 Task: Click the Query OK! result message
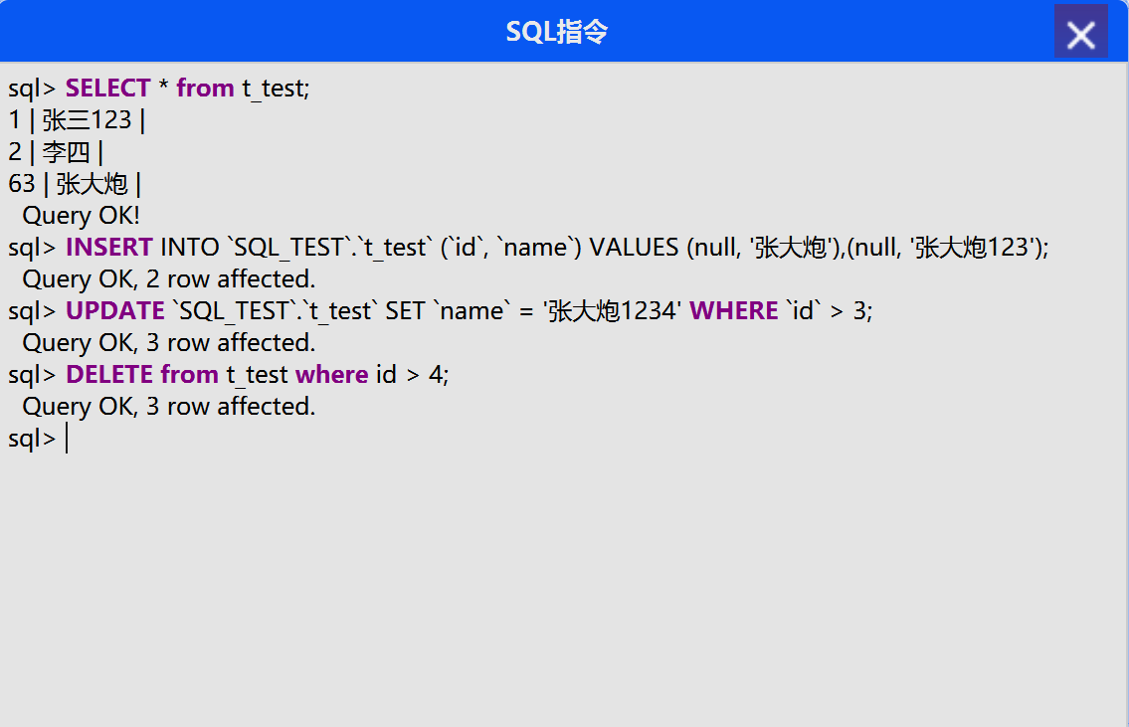click(x=82, y=216)
